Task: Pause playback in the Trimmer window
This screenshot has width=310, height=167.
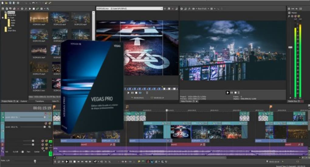Action: [x=132, y=93]
